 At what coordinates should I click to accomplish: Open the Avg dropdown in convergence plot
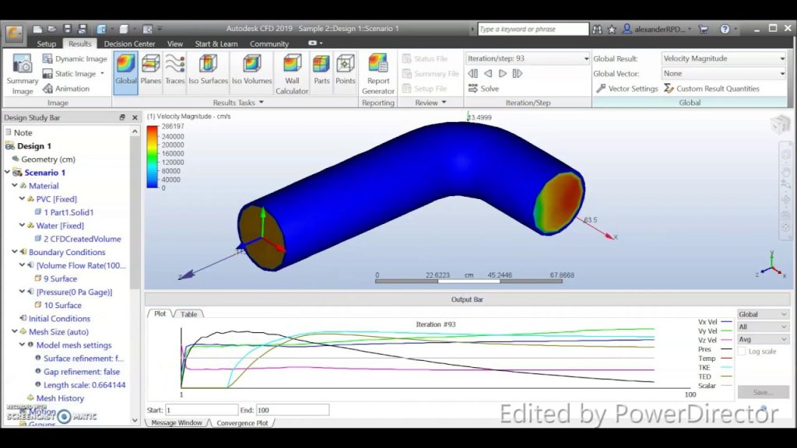click(763, 339)
